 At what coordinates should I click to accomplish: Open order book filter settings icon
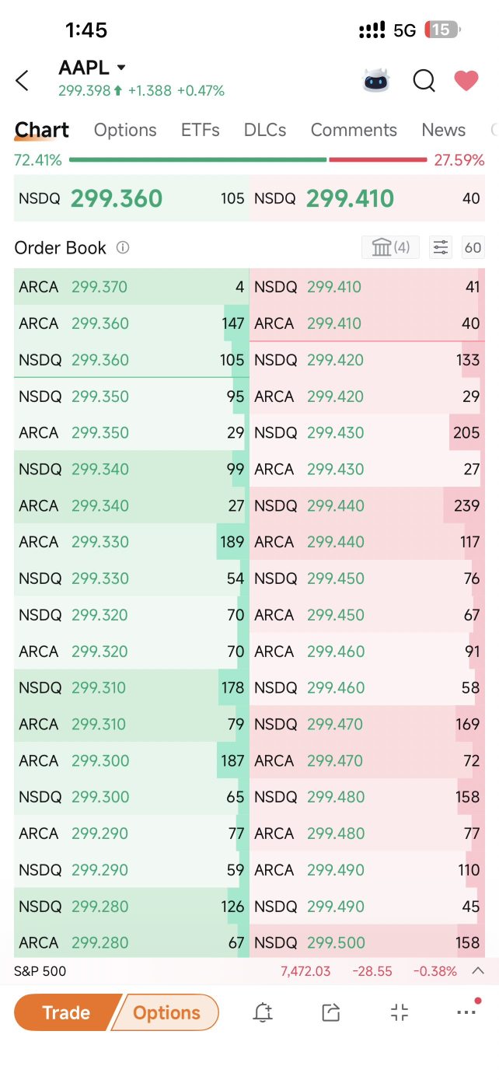tap(441, 247)
